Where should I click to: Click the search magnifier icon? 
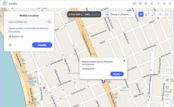pyautogui.click(x=49, y=22)
